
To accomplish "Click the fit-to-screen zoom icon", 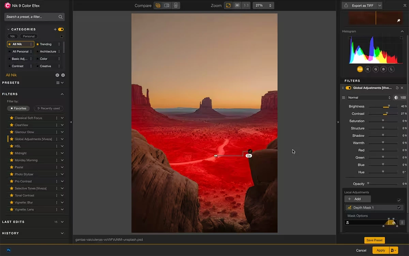I will (228, 5).
